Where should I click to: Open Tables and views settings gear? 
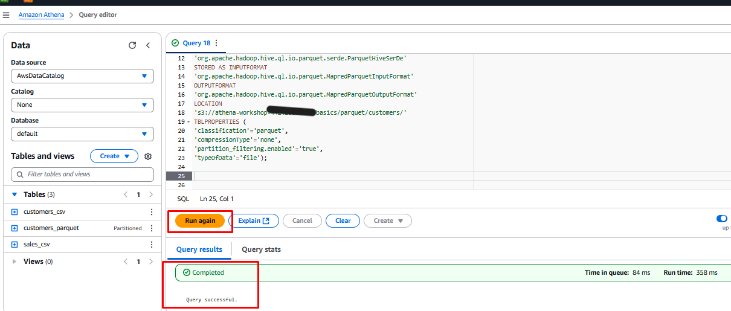pos(148,156)
